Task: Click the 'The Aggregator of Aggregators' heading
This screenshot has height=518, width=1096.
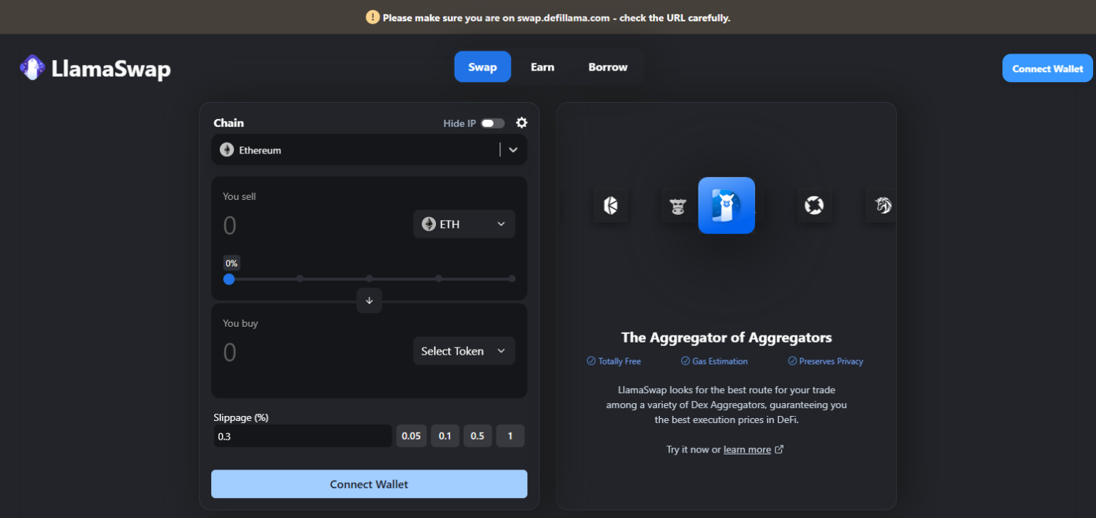Action: point(726,337)
